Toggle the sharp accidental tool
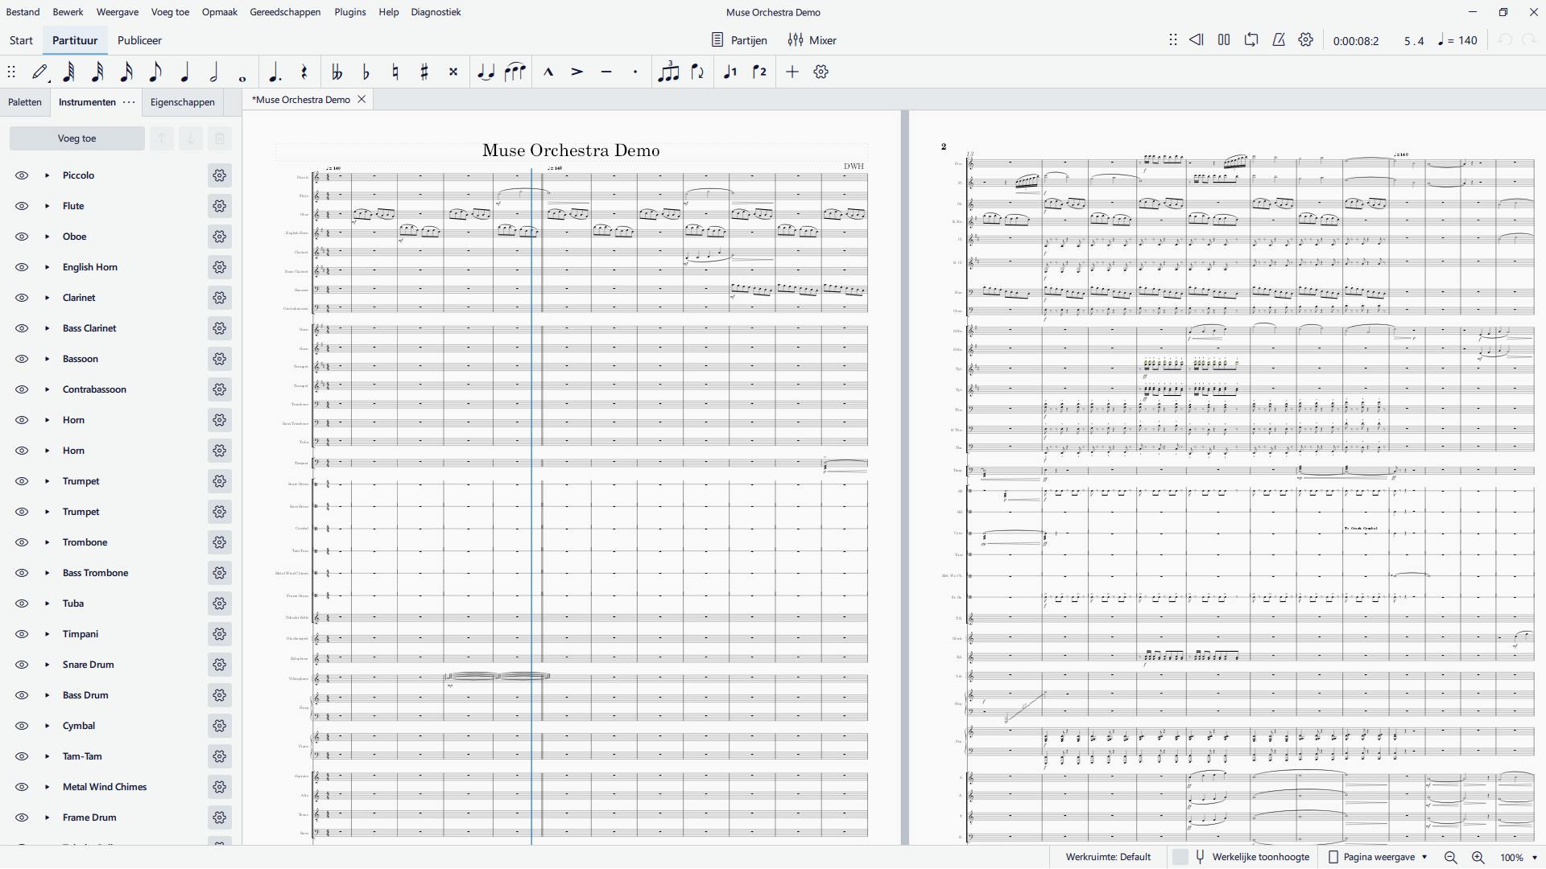The width and height of the screenshot is (1546, 869). coord(424,72)
